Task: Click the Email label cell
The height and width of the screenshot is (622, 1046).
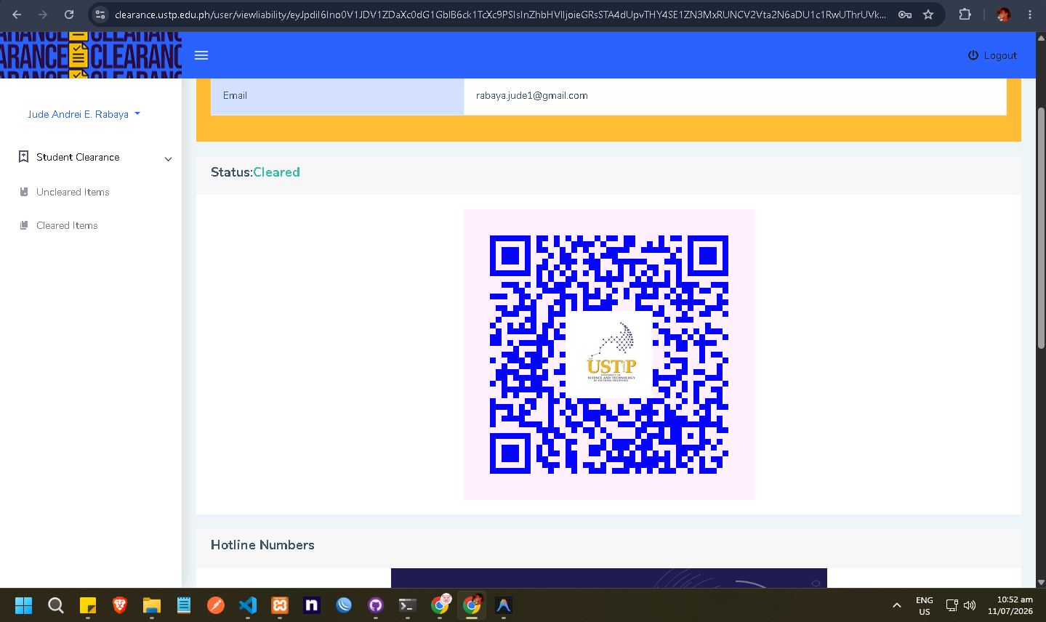Action: click(337, 96)
